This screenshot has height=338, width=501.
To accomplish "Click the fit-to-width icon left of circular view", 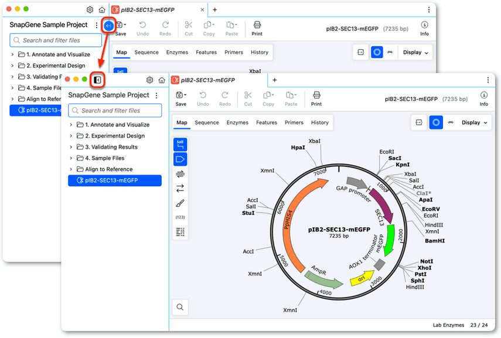I will pyautogui.click(x=419, y=122).
